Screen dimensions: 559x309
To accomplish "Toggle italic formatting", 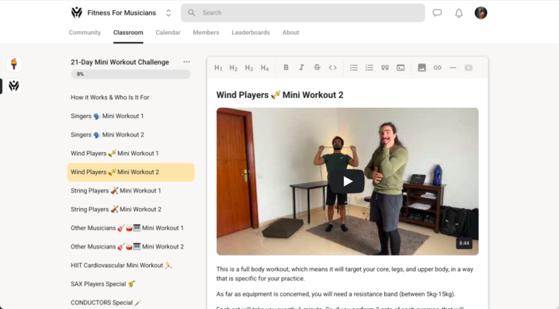I will (301, 68).
